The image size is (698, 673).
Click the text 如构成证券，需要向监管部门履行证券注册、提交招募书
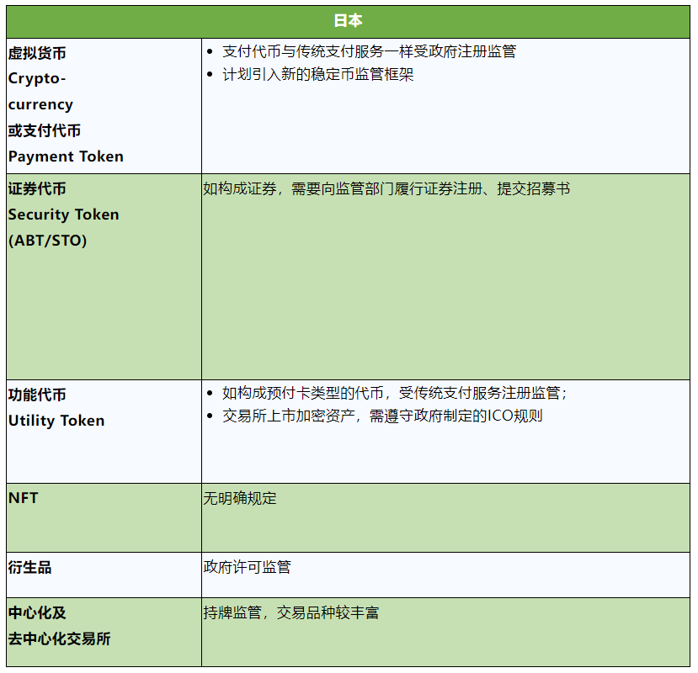386,188
